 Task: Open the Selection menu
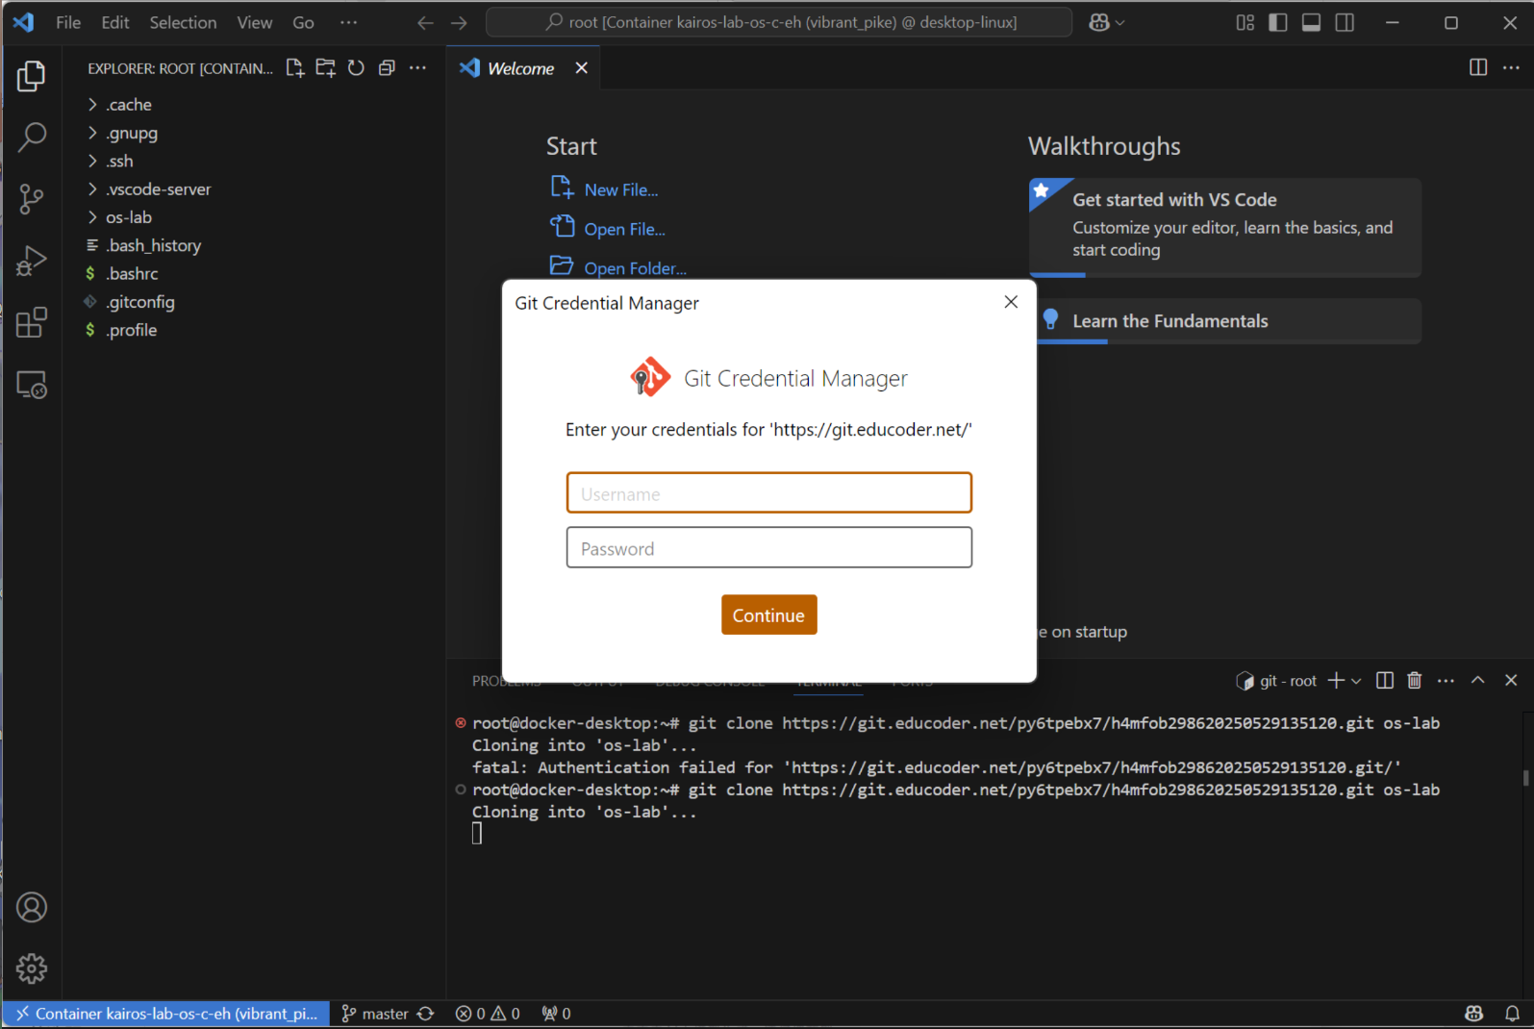183,22
